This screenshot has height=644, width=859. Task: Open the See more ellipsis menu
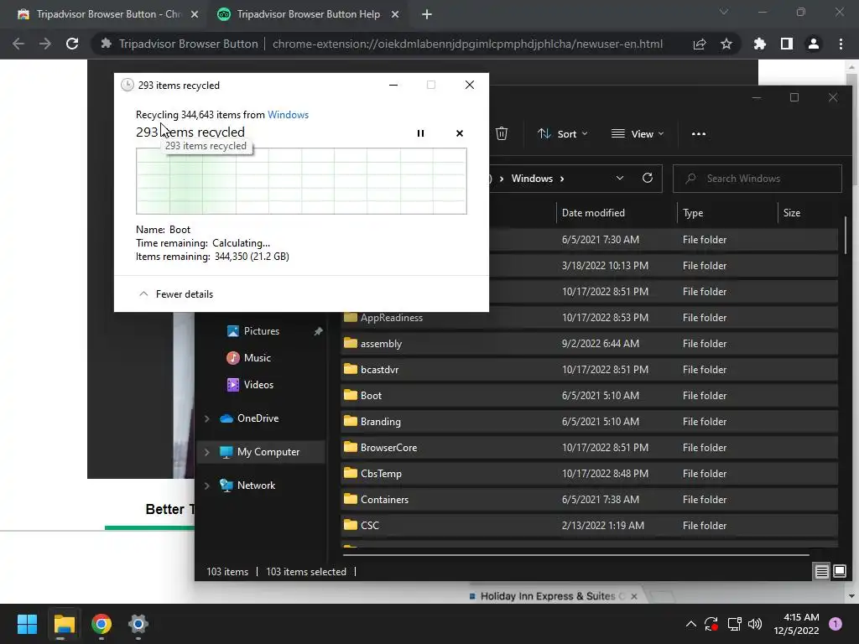coord(699,133)
